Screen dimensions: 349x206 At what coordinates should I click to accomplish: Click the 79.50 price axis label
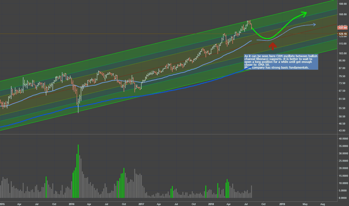(x=343, y=76)
